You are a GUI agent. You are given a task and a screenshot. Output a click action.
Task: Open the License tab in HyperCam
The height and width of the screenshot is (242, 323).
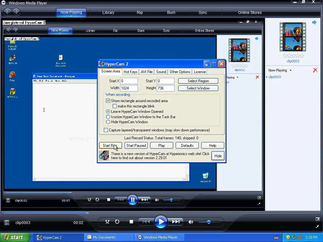coord(200,72)
